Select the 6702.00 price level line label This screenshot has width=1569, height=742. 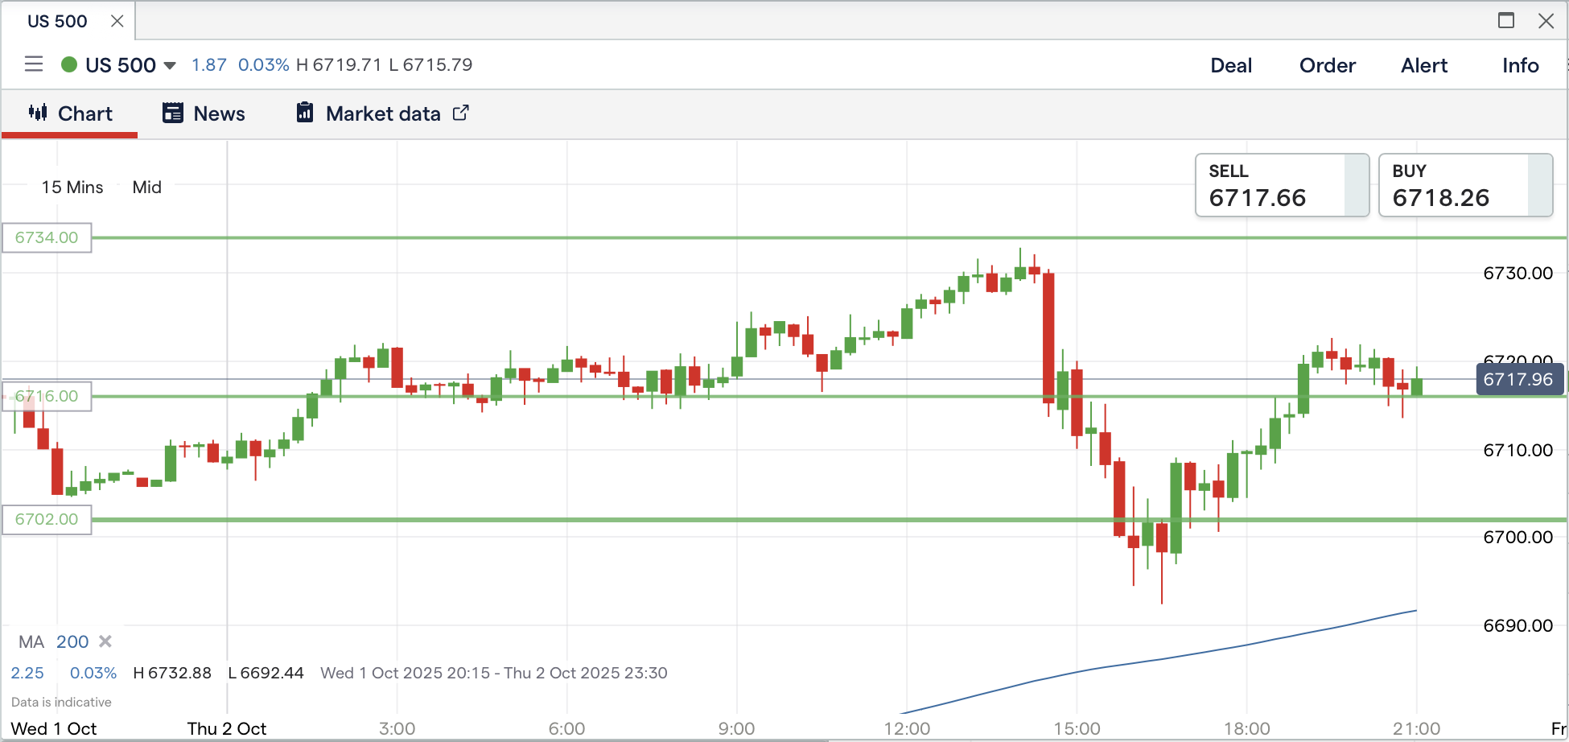click(x=47, y=519)
